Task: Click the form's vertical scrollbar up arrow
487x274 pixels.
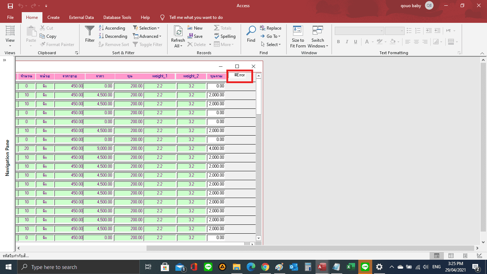Action: pyautogui.click(x=258, y=76)
